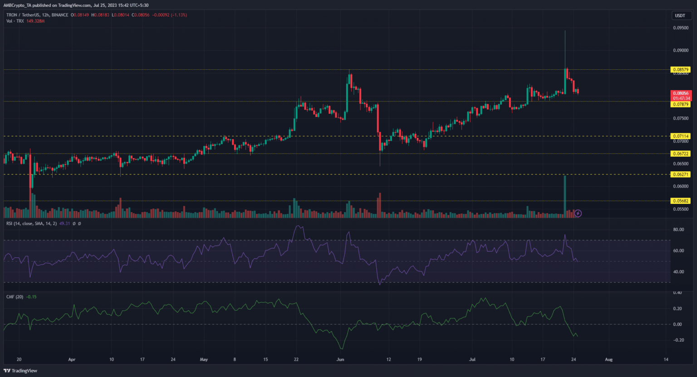The image size is (697, 377).
Task: Select the May date on time axis
Action: tap(204, 359)
